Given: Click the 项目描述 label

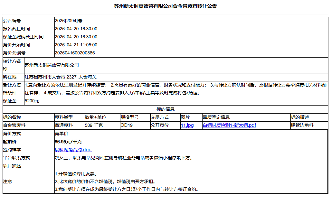Looking at the screenshot, I should tap(12, 166).
